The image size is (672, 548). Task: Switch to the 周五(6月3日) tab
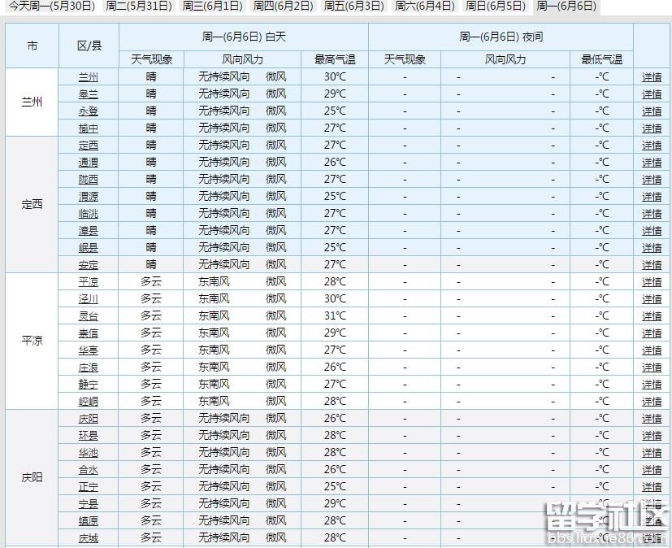pyautogui.click(x=353, y=6)
